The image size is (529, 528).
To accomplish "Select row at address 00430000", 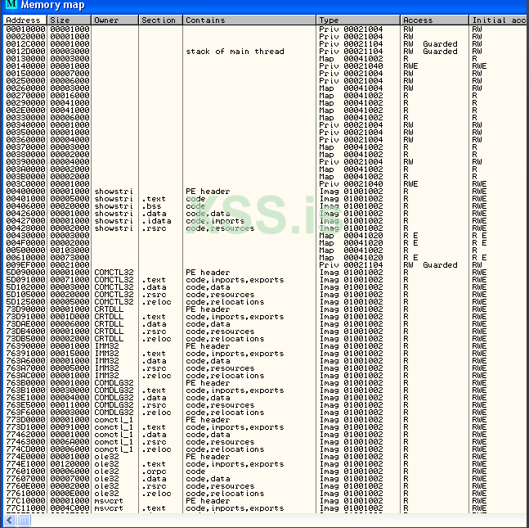I will click(265, 236).
